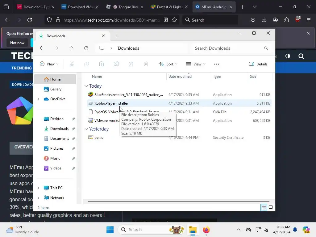Click the search magnifier in Search Downloads

(266, 48)
